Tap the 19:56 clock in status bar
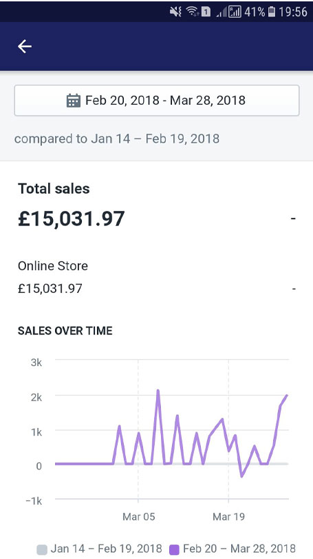The height and width of the screenshot is (559, 313). (x=293, y=12)
